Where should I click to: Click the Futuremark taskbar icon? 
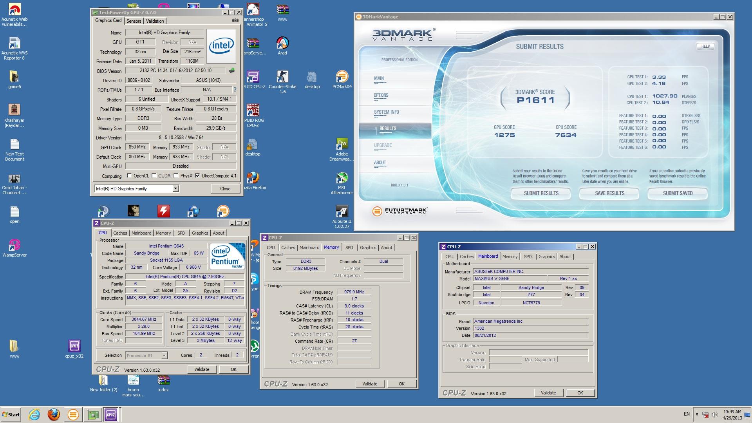pyautogui.click(x=73, y=414)
